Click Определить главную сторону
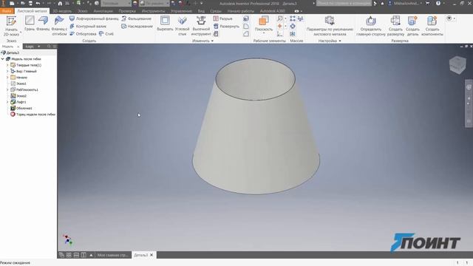Screen dimensions: 473x266 tap(371, 26)
